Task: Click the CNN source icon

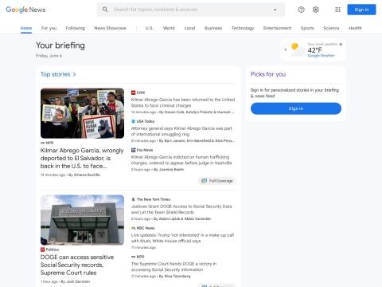Action: click(133, 92)
